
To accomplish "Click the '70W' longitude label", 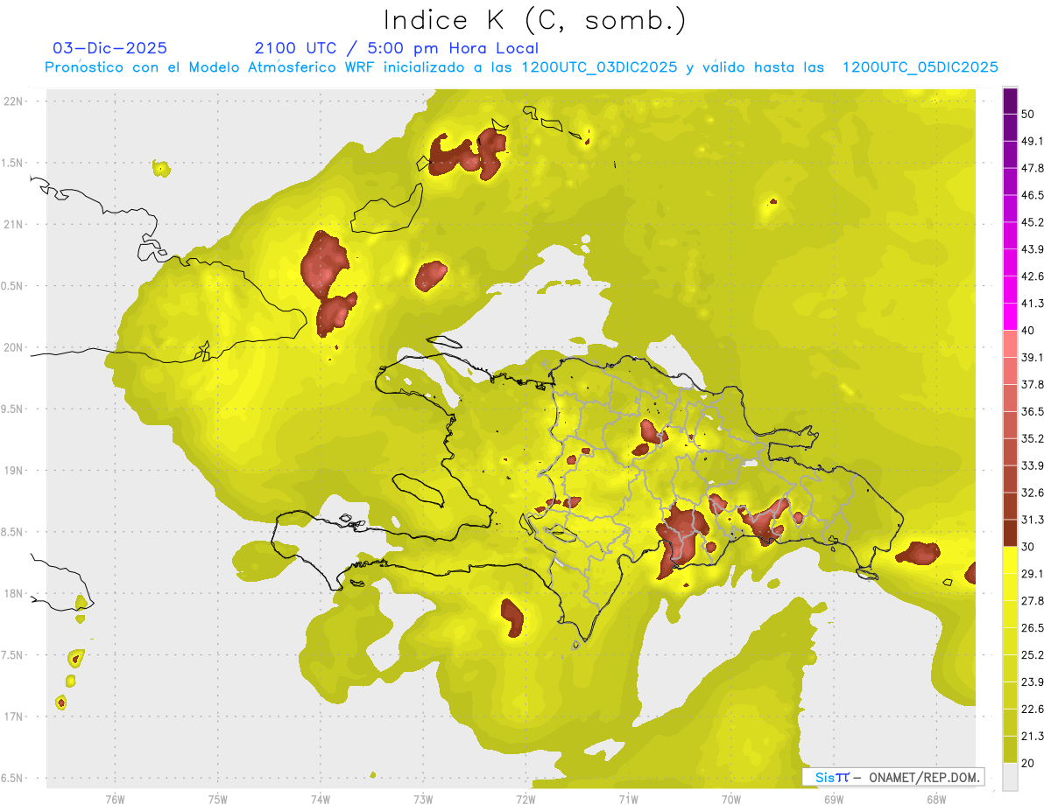I will tap(731, 799).
